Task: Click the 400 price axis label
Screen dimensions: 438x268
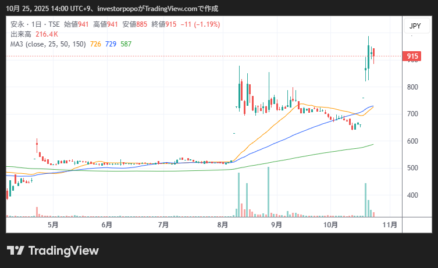Action: pos(412,195)
